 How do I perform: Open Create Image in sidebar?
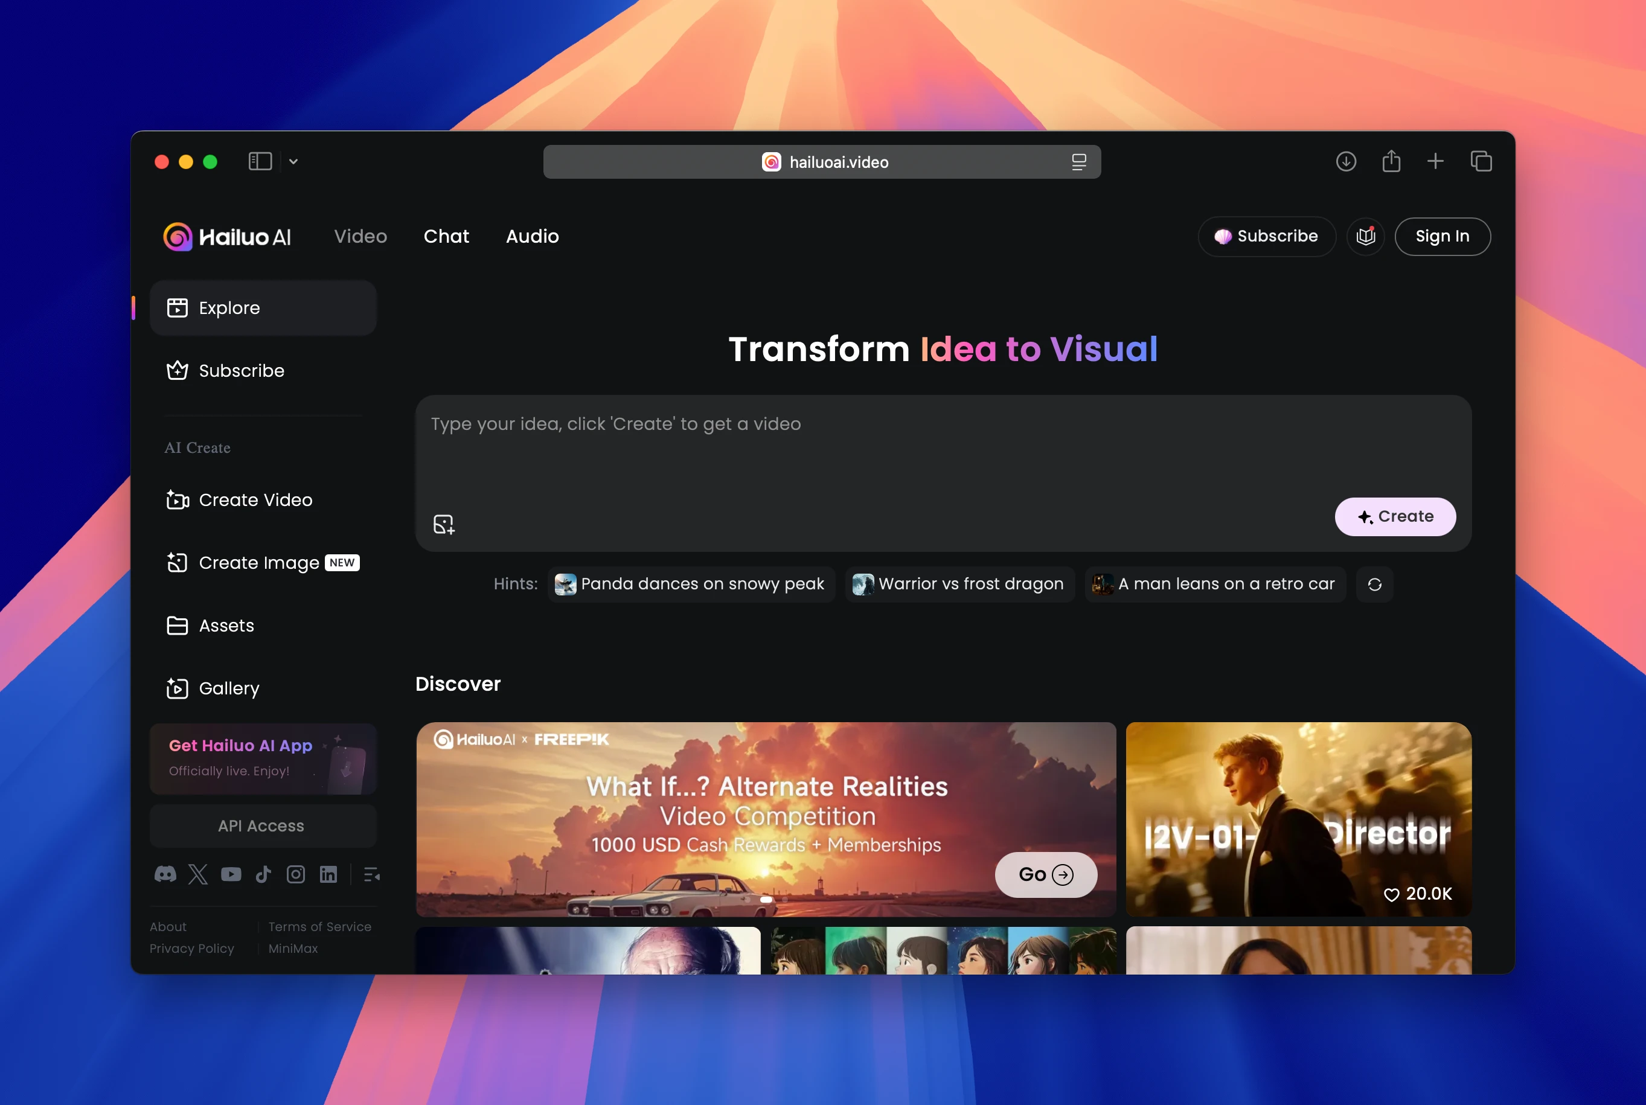258,562
